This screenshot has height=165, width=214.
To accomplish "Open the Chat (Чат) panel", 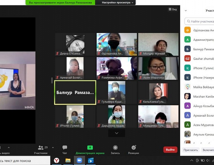I will tap(65, 148).
